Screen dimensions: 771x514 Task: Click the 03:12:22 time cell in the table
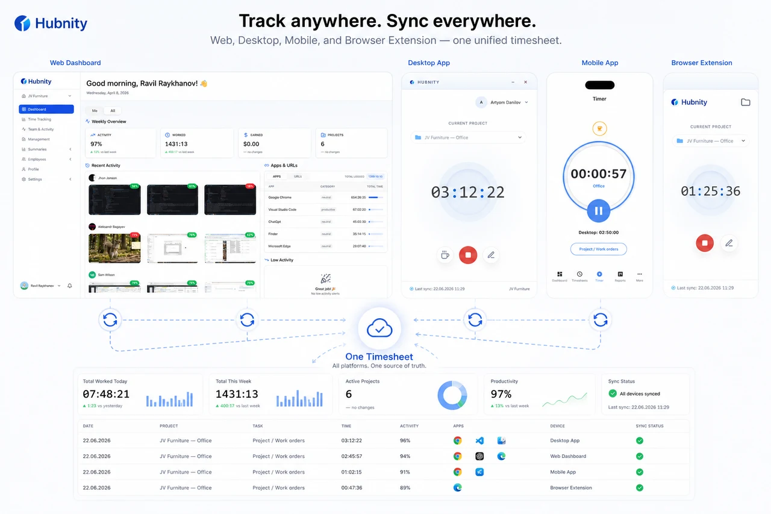pos(352,440)
